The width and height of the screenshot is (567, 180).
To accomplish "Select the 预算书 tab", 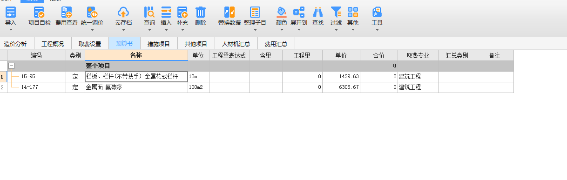I will pos(124,44).
